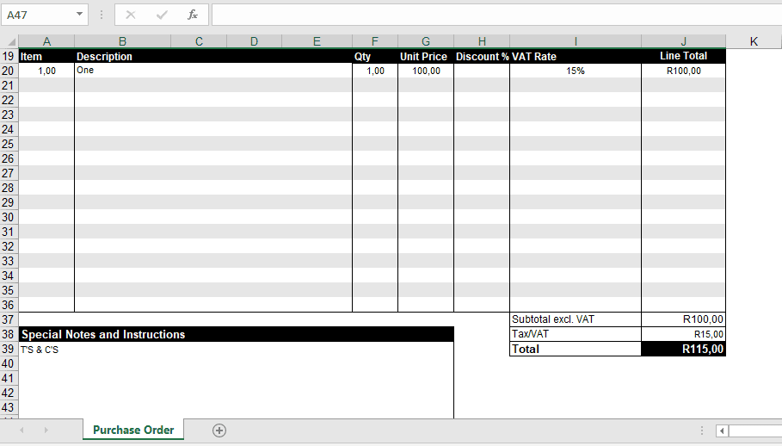Select the VAT Rate cell showing 15%
Viewport: 782px width, 446px height.
pyautogui.click(x=575, y=71)
